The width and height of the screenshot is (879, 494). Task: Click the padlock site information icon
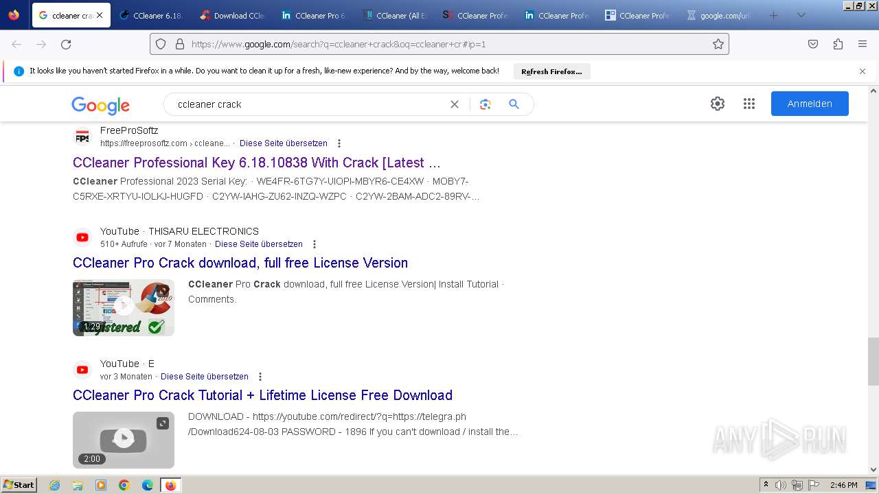tap(180, 44)
